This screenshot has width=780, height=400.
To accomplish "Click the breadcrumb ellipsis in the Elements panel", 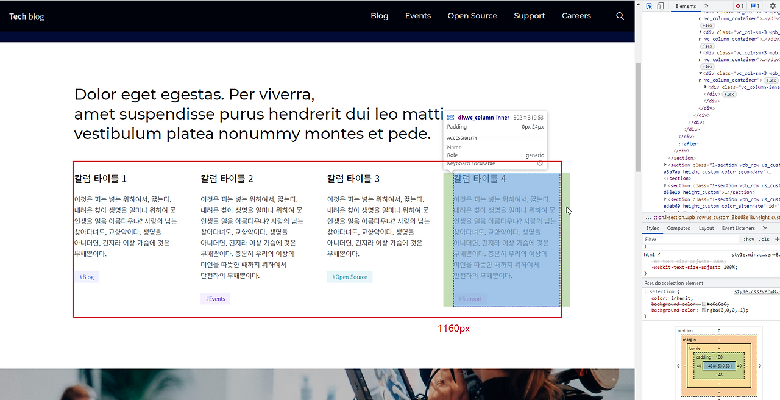I will pos(648,217).
